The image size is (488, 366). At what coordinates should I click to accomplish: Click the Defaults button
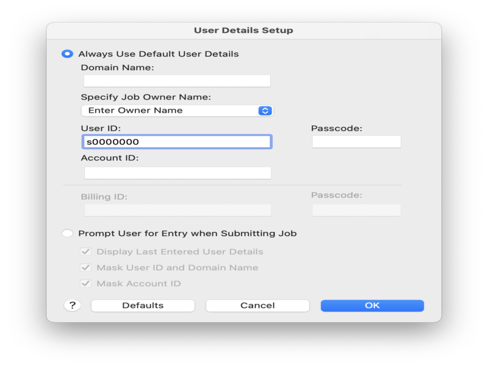(143, 306)
